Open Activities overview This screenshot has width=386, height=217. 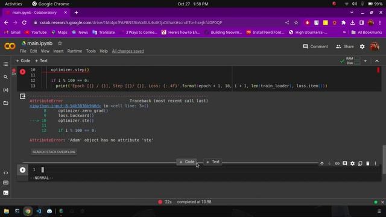pyautogui.click(x=13, y=4)
